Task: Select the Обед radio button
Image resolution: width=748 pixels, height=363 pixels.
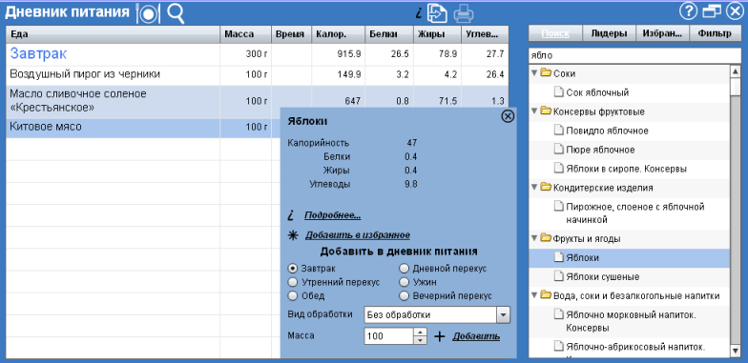Action: [x=294, y=295]
